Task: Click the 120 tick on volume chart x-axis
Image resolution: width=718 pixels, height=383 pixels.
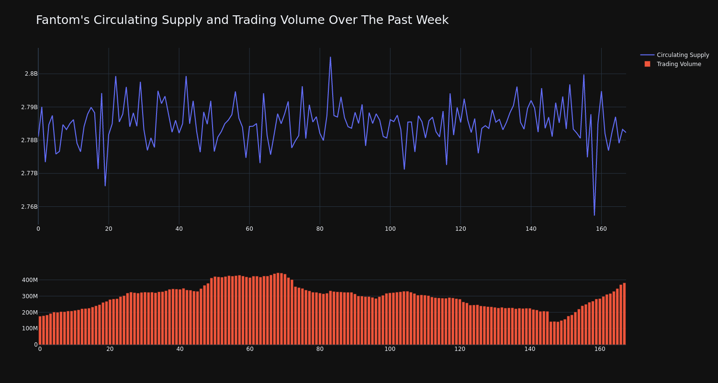Action: (460, 349)
